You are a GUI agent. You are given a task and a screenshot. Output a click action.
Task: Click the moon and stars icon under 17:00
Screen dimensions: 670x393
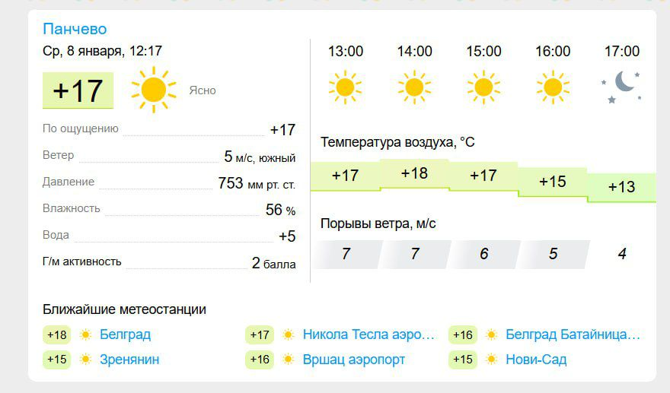[622, 87]
